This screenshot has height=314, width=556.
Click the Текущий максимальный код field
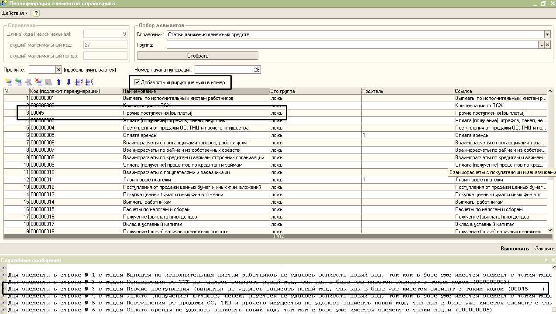click(105, 44)
